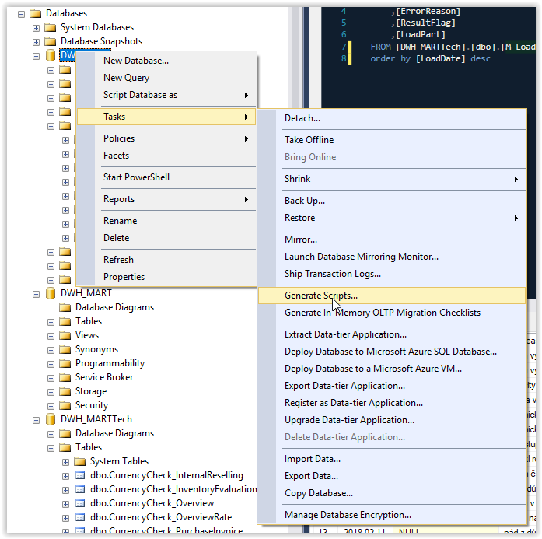Choose Ship Transaction Logs...

pos(392,274)
